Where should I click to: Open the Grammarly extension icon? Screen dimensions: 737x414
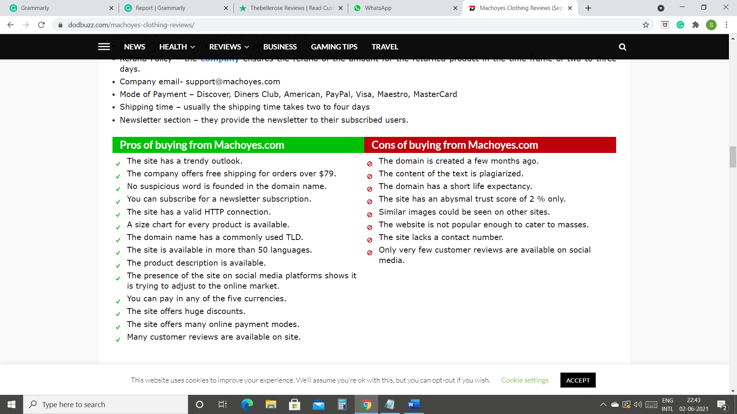pyautogui.click(x=680, y=25)
